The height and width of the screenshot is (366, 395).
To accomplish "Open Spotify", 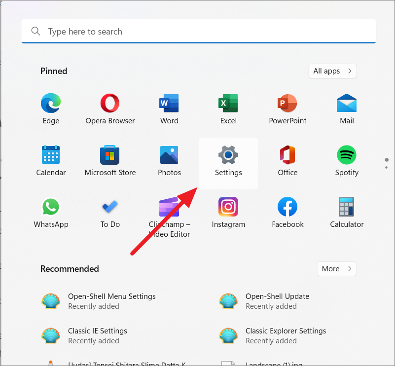I will (x=347, y=161).
